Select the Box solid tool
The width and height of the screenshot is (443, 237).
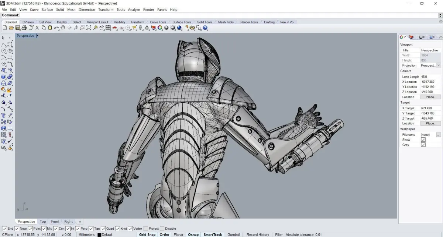tap(3, 77)
